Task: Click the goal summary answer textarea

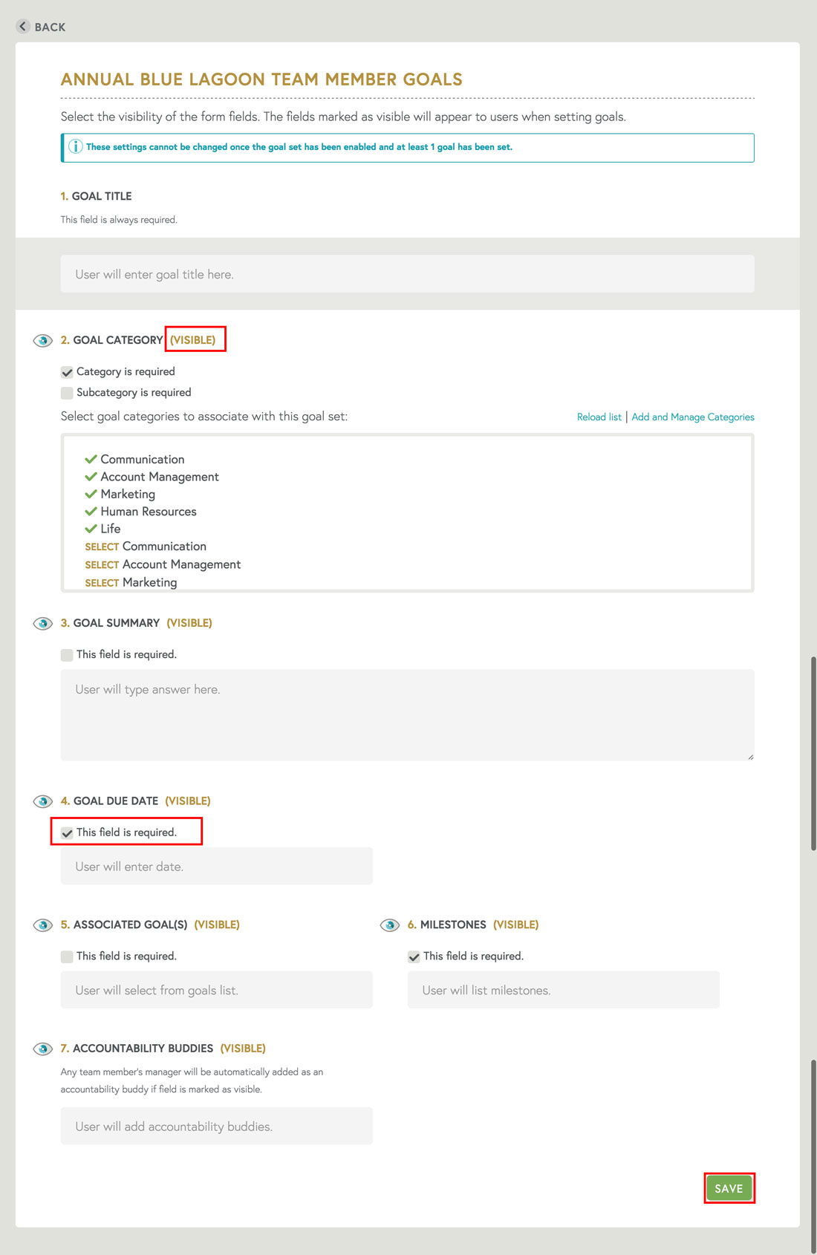Action: pos(407,715)
